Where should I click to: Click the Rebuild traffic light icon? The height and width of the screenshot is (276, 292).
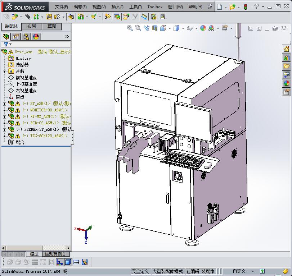click(x=246, y=7)
